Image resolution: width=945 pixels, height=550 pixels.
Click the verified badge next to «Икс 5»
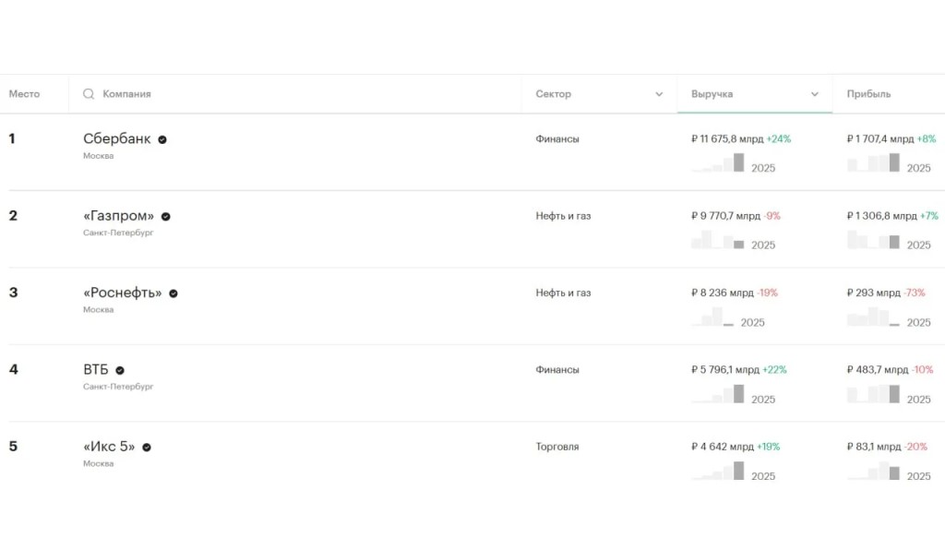(147, 448)
